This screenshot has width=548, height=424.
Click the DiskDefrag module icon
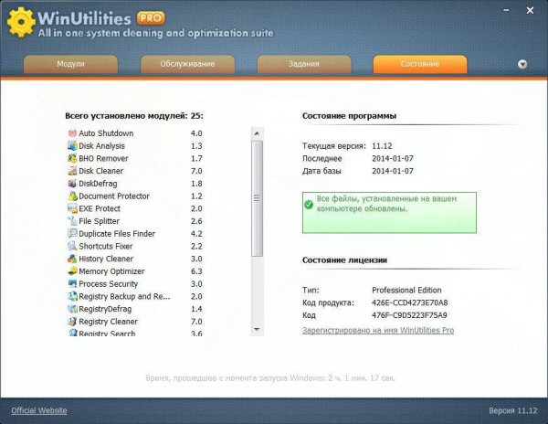[72, 184]
